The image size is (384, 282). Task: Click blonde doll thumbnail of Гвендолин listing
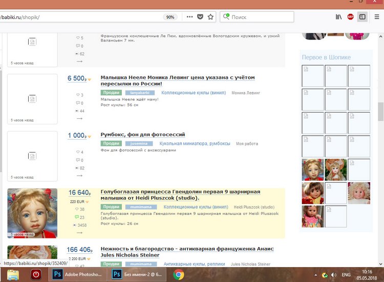pyautogui.click(x=32, y=213)
